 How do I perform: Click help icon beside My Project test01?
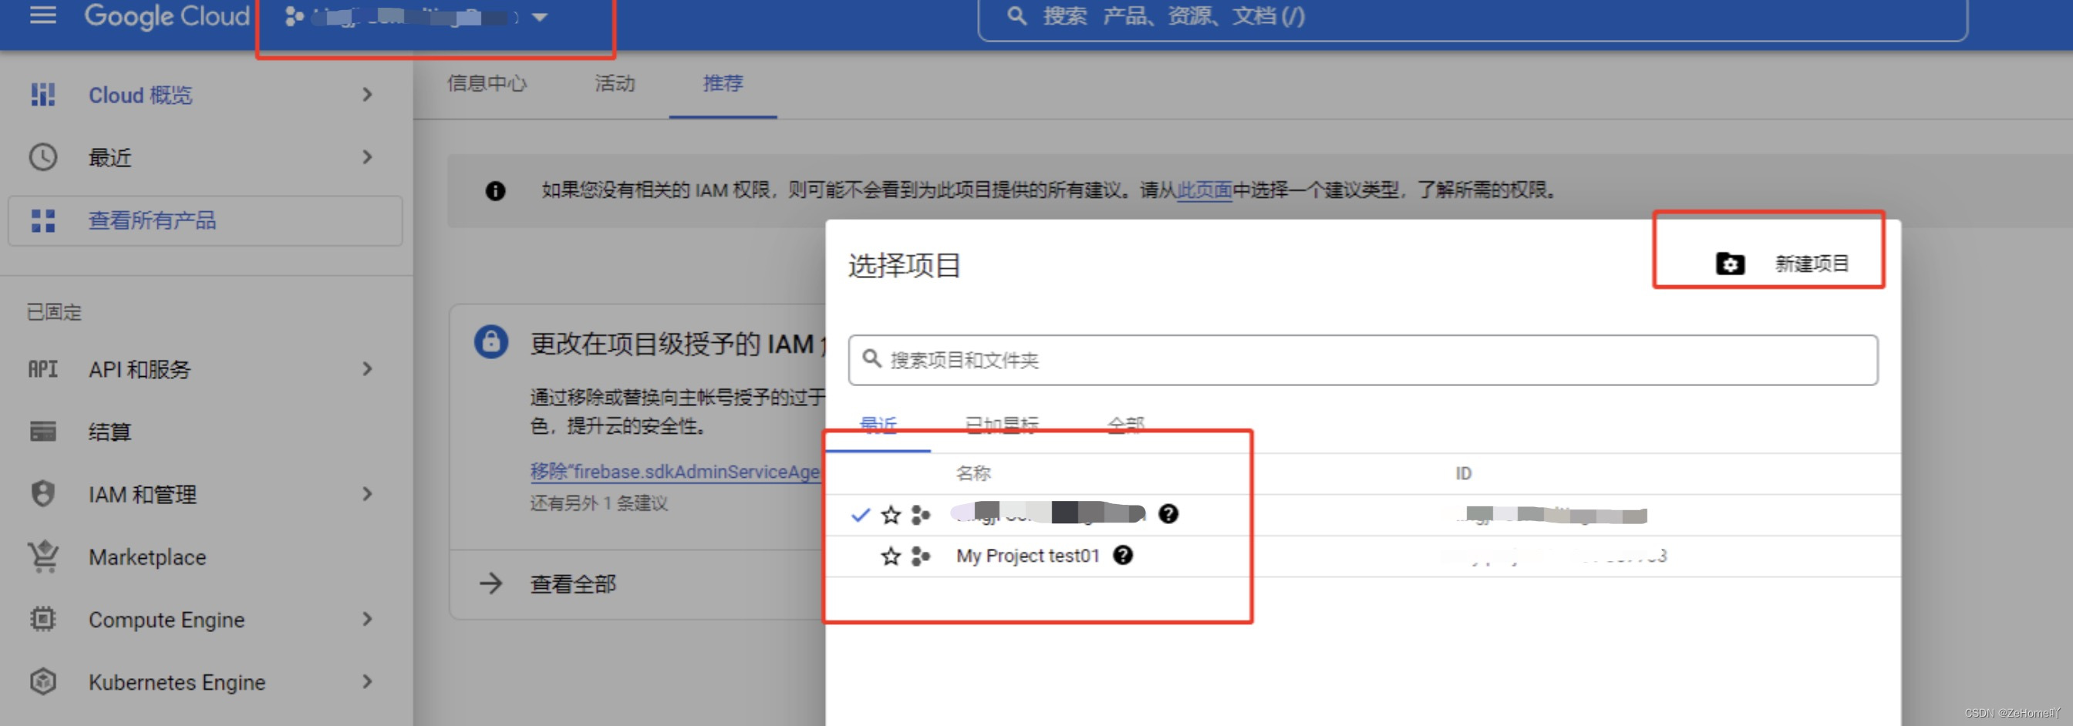1123,556
